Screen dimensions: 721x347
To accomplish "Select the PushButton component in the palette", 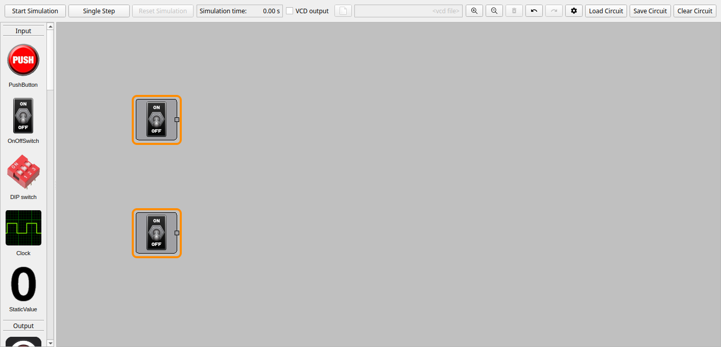I will point(23,60).
